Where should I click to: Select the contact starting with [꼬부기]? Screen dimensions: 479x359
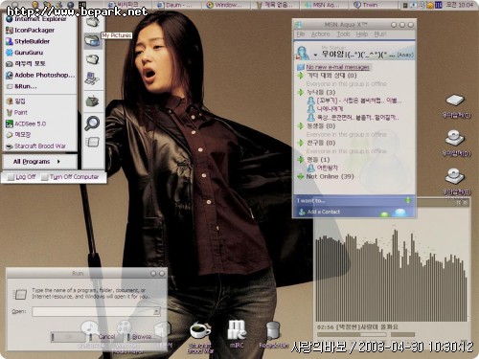point(354,101)
